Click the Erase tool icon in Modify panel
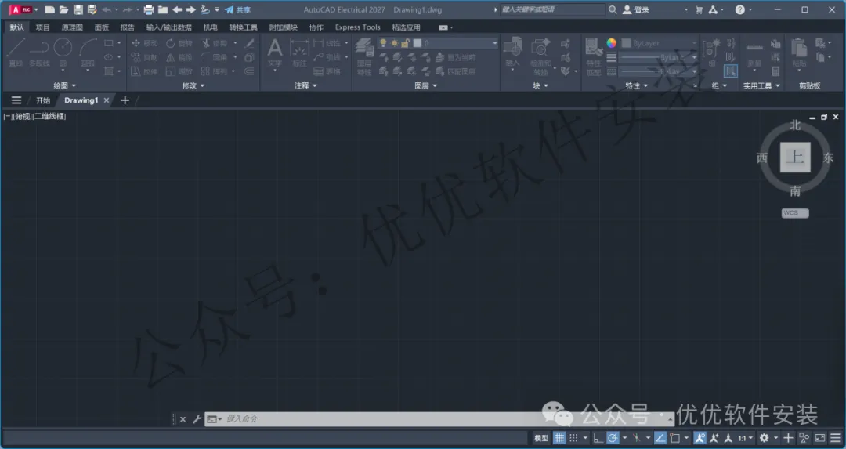846x449 pixels. click(249, 43)
